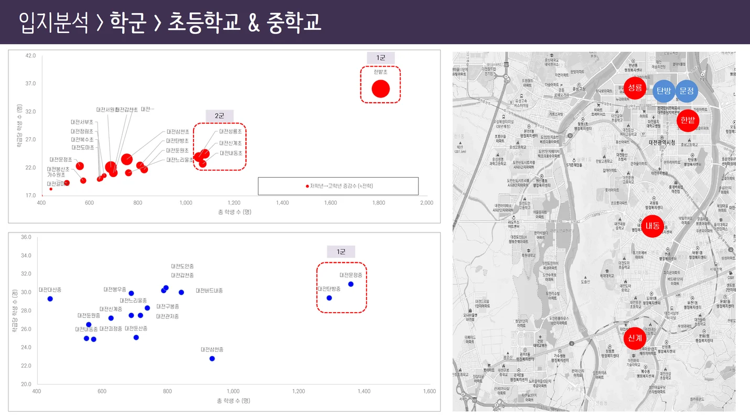Select the 대전갑천중 label
This screenshot has width=750, height=419.
(183, 275)
